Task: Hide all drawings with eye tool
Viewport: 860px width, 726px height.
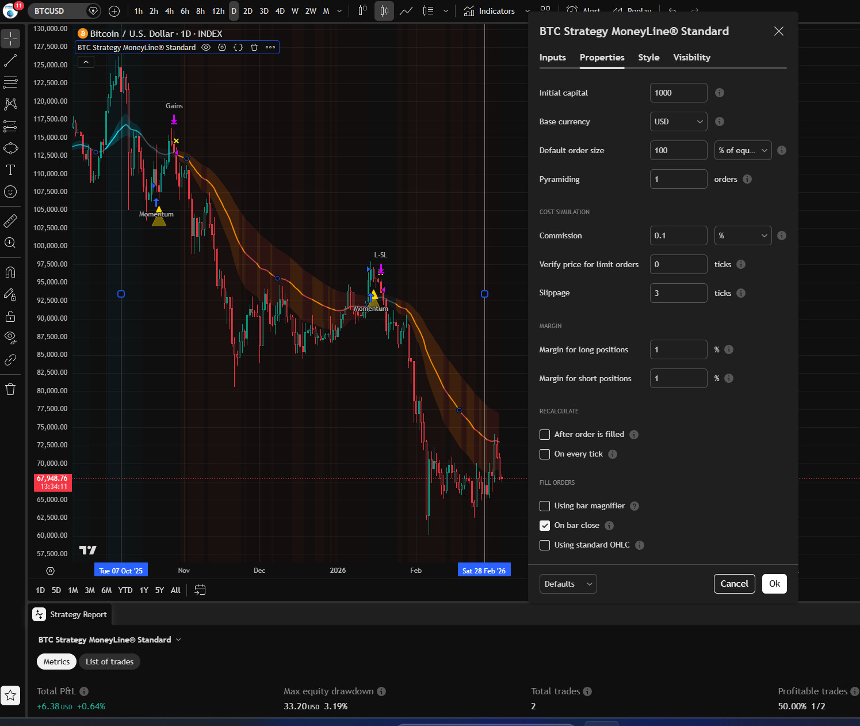Action: tap(10, 338)
